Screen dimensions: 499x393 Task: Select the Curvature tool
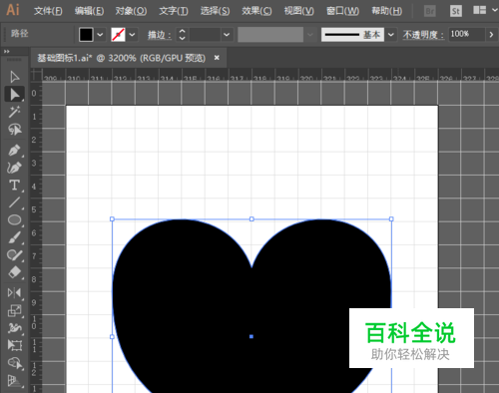click(14, 168)
